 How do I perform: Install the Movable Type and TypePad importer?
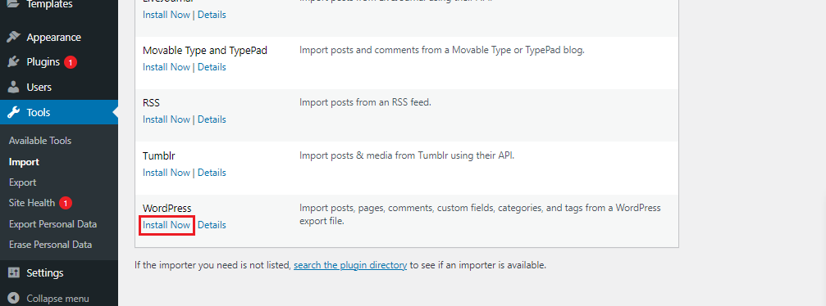(167, 67)
